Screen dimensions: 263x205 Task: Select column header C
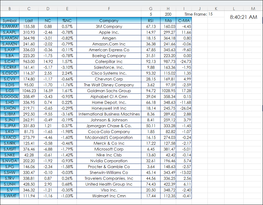[x=29, y=8]
